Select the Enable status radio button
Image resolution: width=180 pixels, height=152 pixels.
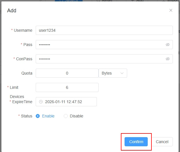38,116
